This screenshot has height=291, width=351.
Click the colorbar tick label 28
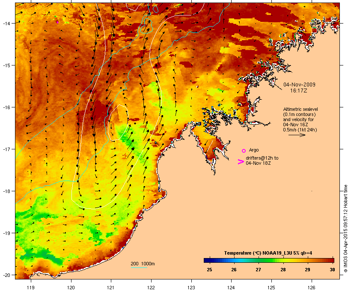click(283, 270)
